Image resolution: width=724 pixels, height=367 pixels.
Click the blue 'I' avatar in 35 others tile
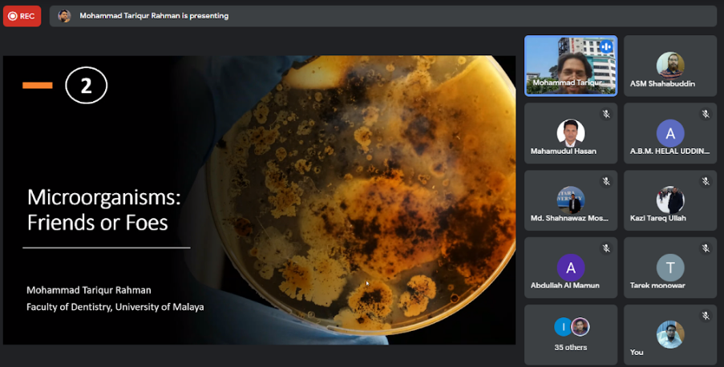pos(563,327)
